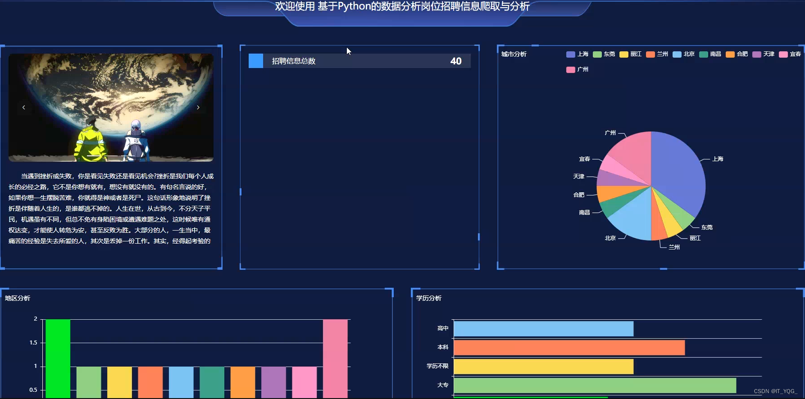Click the 学历分析 panel title
Screen dimensions: 805x399
(429, 298)
